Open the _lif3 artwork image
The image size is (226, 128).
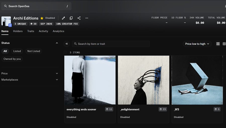click(197, 80)
